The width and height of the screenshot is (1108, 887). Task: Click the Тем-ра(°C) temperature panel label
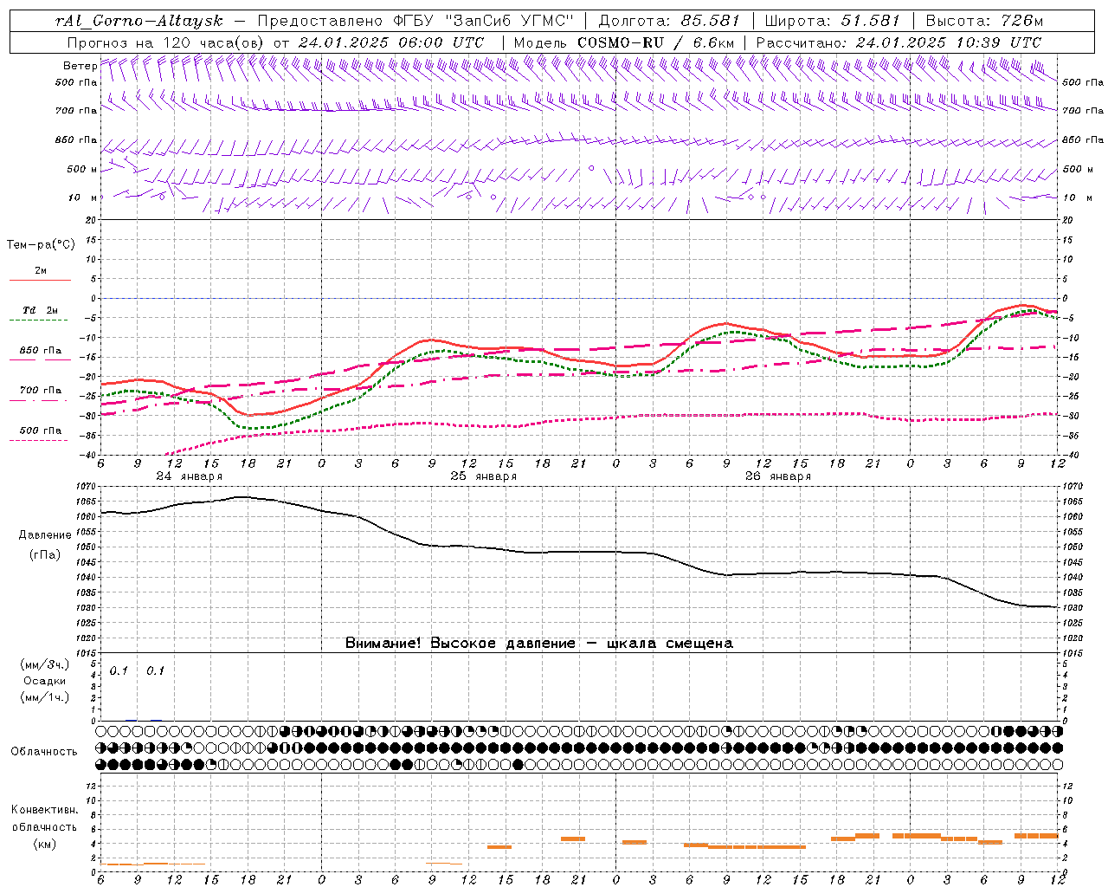(x=41, y=245)
